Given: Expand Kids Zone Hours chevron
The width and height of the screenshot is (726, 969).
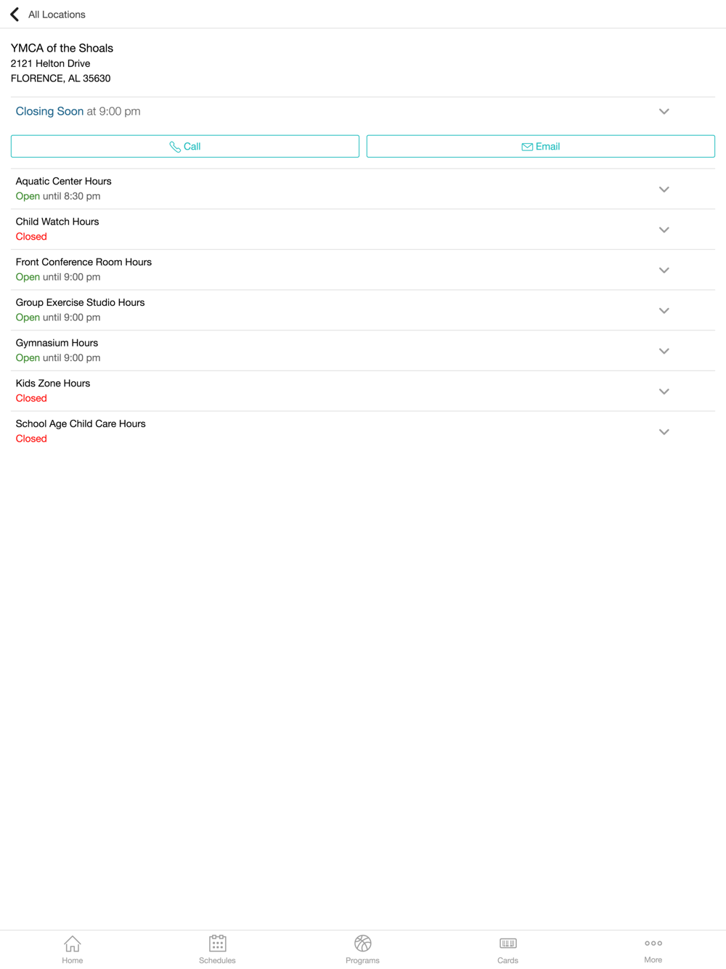Looking at the screenshot, I should (664, 392).
